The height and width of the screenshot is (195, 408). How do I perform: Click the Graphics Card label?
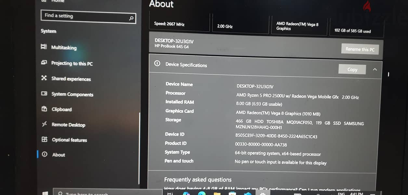179,111
